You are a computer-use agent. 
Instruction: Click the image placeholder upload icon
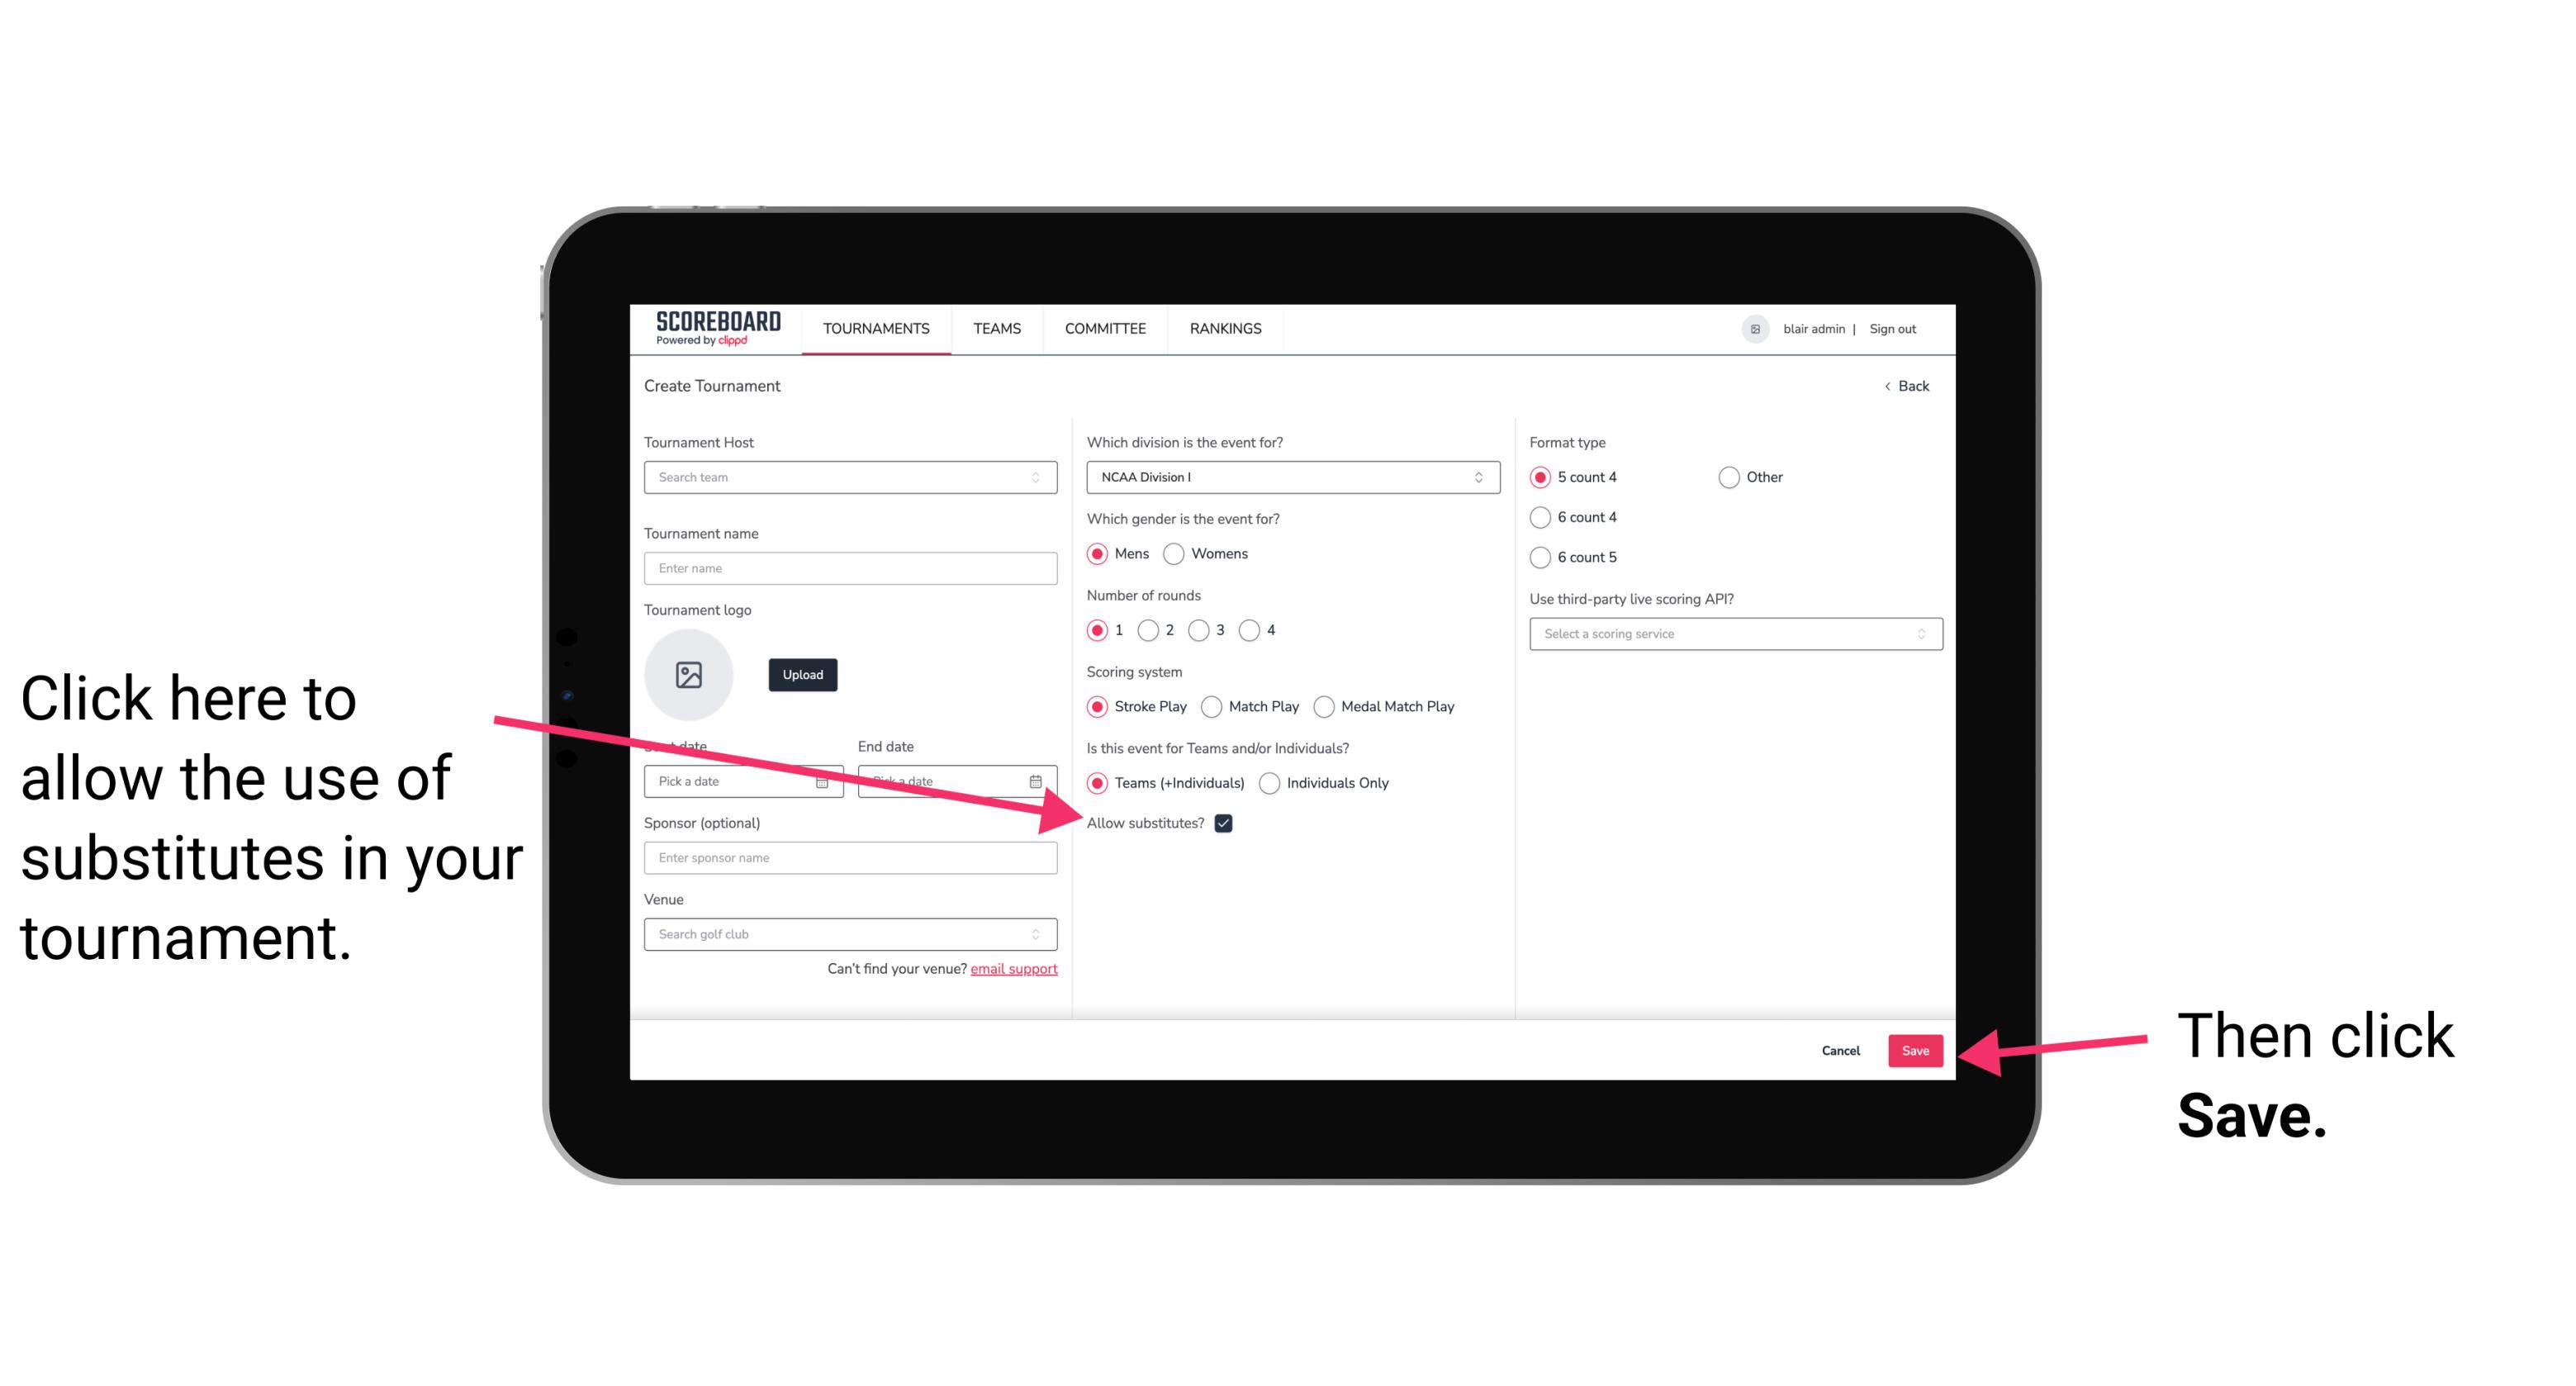689,674
